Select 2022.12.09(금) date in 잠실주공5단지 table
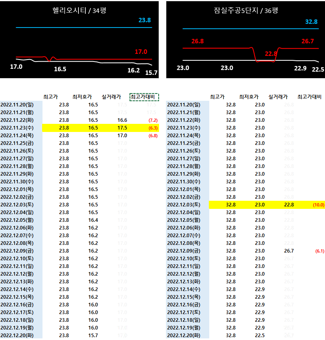The width and height of the screenshot is (325, 340). pyautogui.click(x=184, y=251)
